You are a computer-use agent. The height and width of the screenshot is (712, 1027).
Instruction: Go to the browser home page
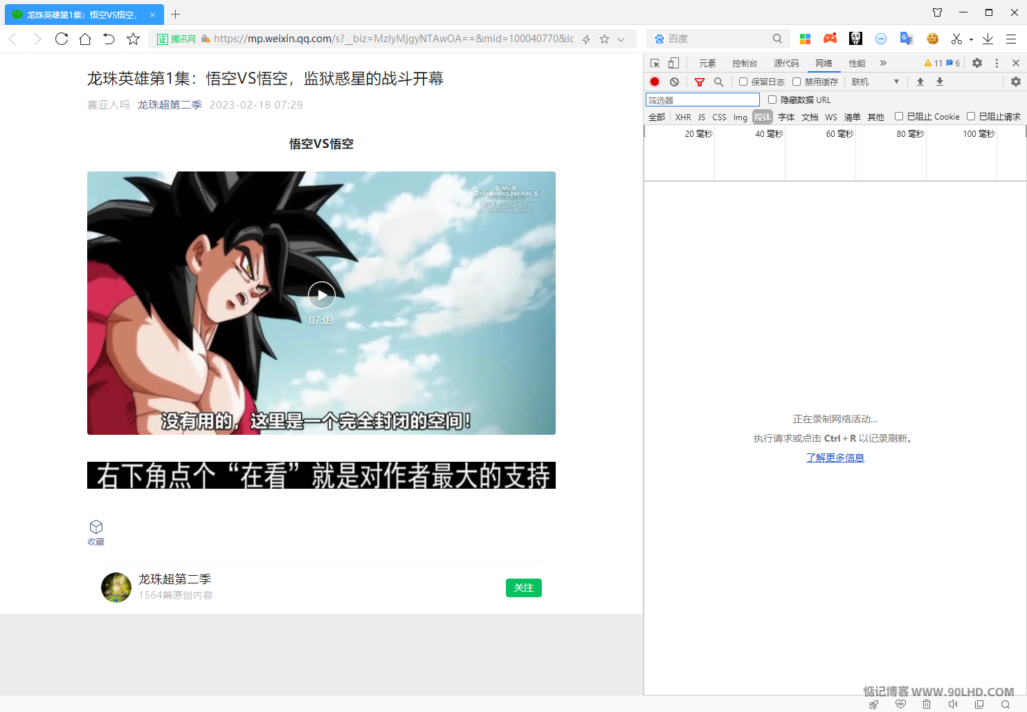pyautogui.click(x=85, y=39)
